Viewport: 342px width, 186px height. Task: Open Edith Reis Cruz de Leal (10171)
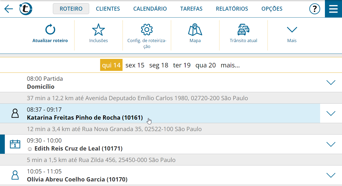click(x=78, y=148)
